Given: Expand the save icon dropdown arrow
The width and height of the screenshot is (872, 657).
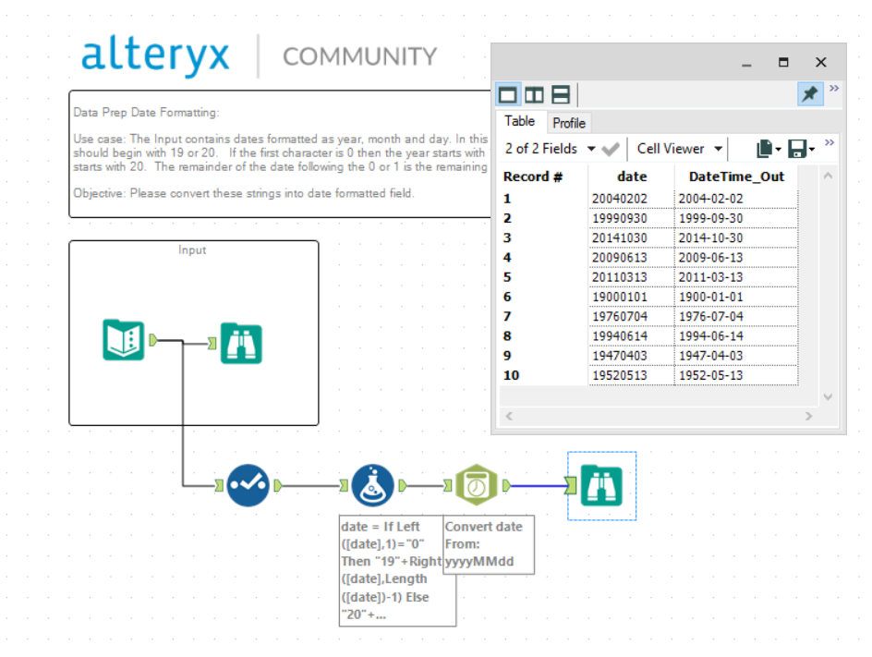Looking at the screenshot, I should (812, 149).
